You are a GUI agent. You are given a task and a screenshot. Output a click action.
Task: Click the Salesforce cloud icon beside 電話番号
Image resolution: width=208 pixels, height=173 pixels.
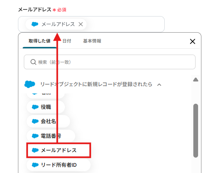[x=35, y=136]
